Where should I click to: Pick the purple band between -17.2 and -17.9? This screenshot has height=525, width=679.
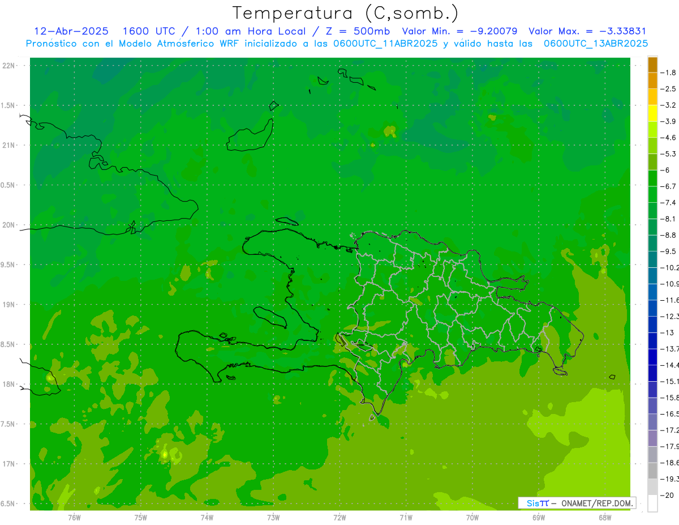tap(652, 438)
